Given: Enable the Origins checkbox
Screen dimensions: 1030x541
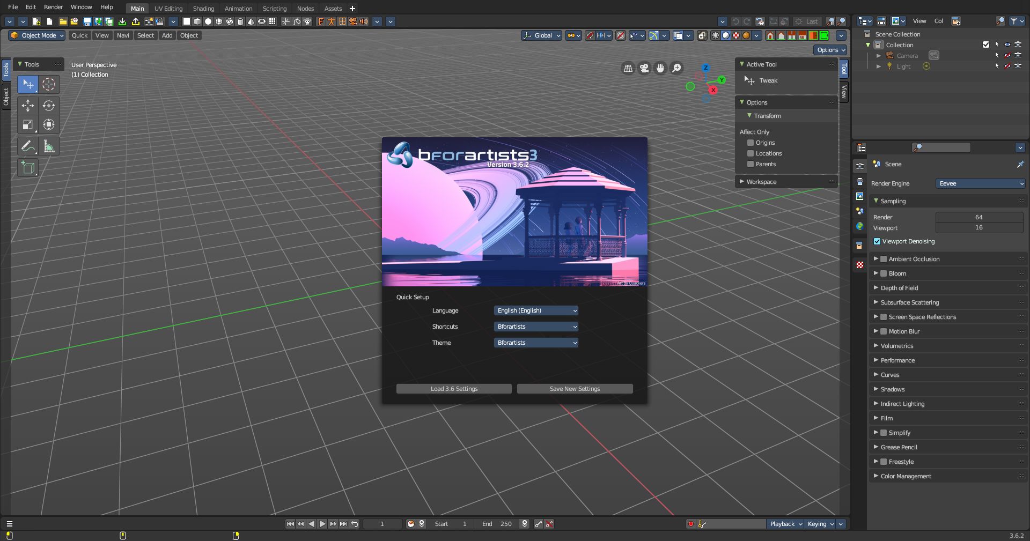Looking at the screenshot, I should (751, 143).
